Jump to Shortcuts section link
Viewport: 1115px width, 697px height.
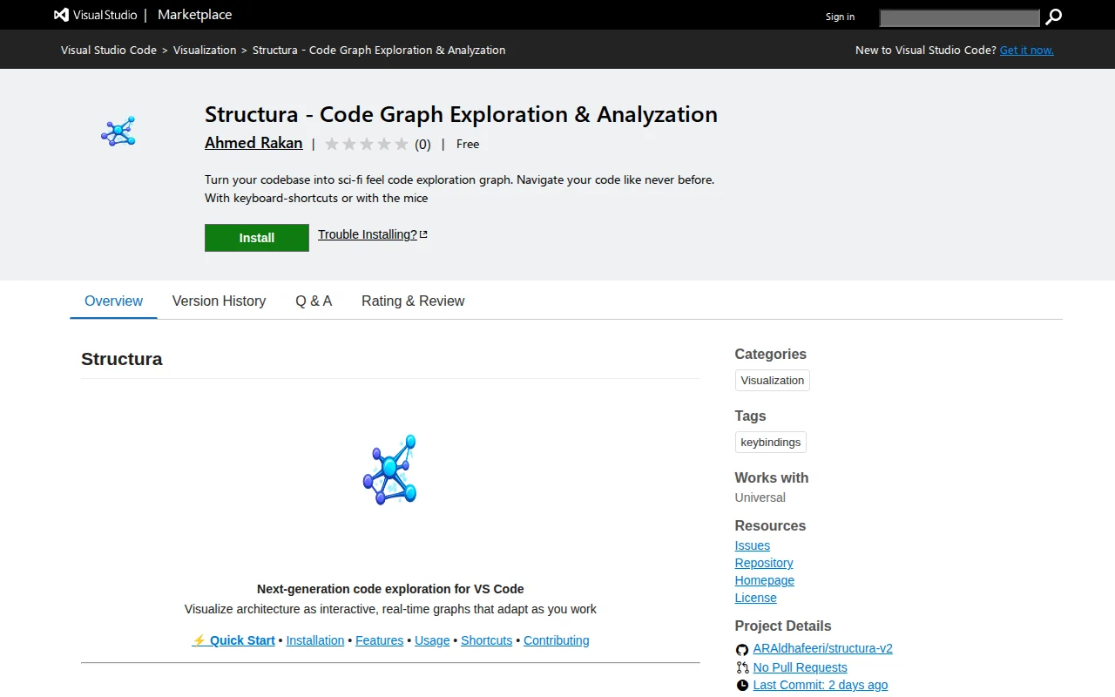pos(487,640)
